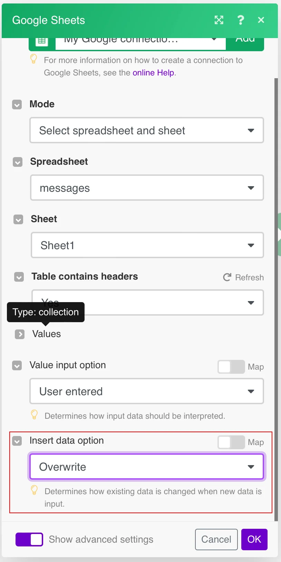The width and height of the screenshot is (281, 562).
Task: Collapse the Insert data option chevron
Action: (x=17, y=441)
